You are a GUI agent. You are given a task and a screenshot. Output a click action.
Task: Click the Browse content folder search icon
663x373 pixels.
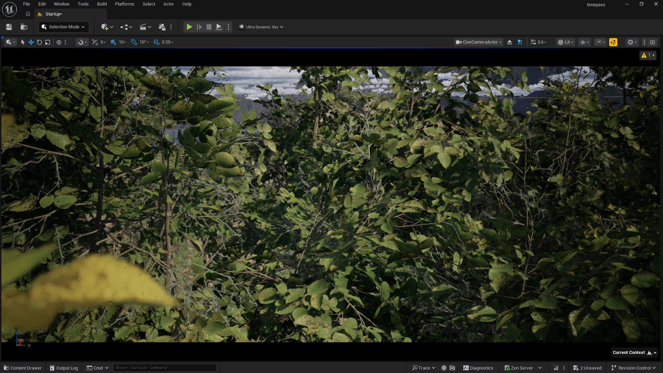click(x=24, y=27)
